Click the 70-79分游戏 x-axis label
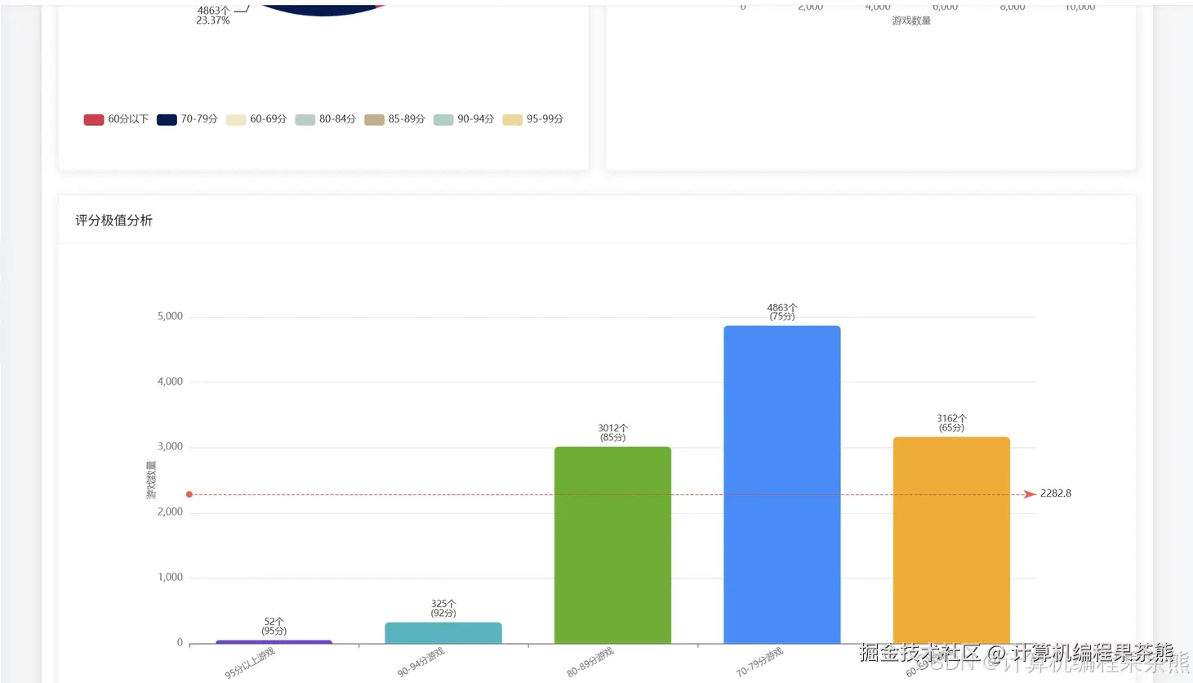The width and height of the screenshot is (1193, 683). [759, 663]
